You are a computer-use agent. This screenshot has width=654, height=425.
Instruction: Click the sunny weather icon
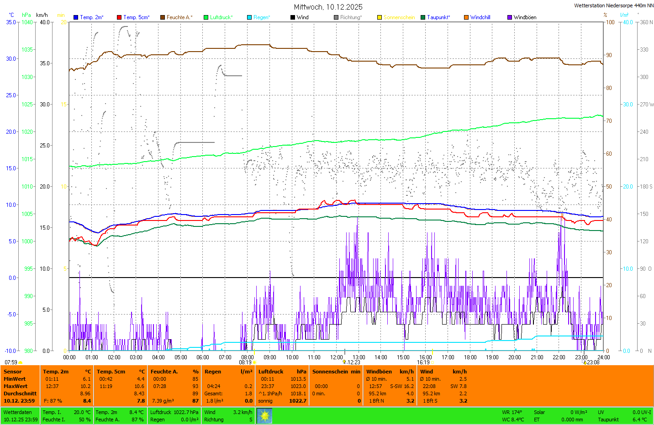click(264, 416)
